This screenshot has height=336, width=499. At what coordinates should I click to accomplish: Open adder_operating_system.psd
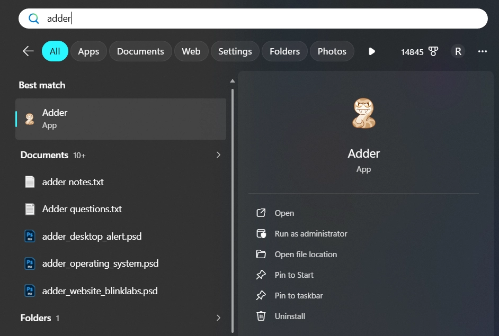[x=100, y=264]
